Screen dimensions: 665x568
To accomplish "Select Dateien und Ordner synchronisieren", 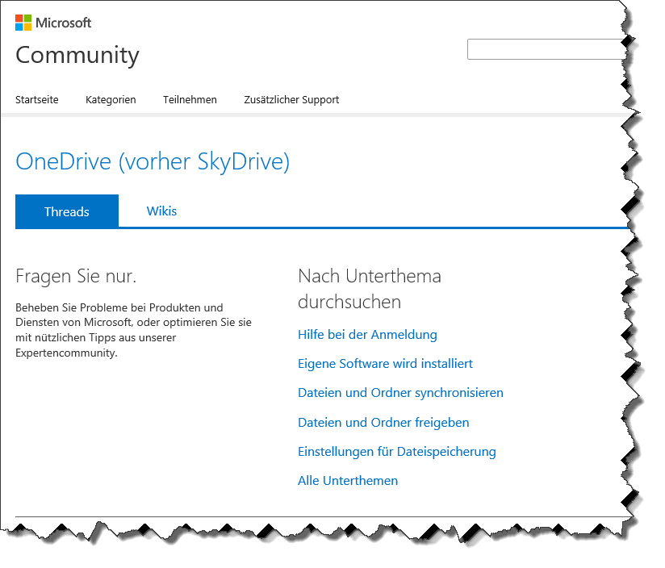I will [400, 393].
